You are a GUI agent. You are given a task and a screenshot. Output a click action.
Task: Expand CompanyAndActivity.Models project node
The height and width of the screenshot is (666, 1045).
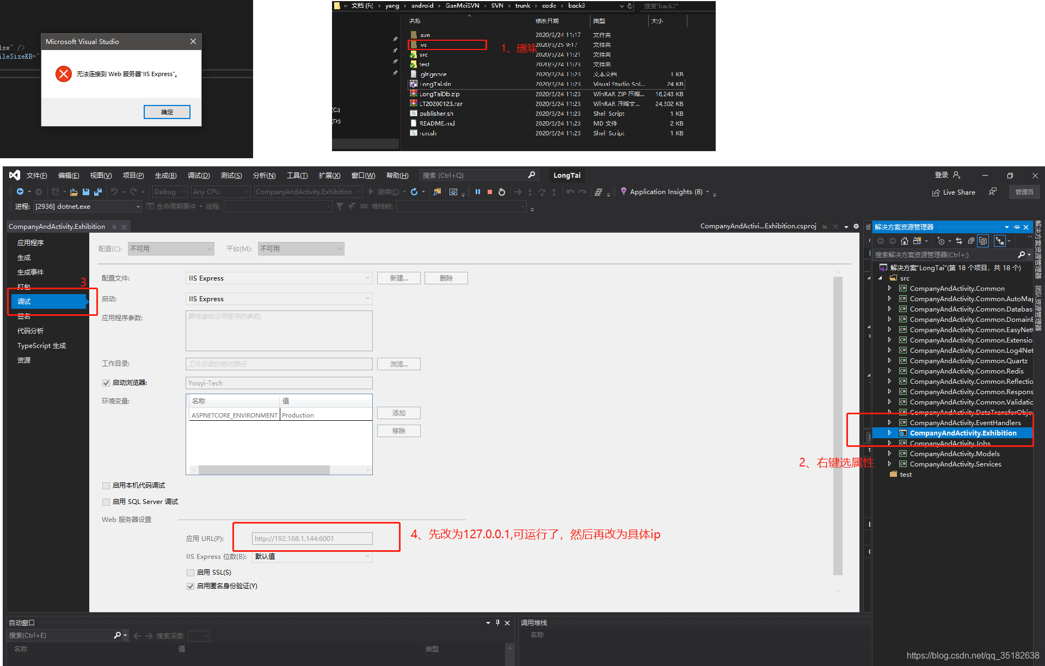click(x=889, y=453)
